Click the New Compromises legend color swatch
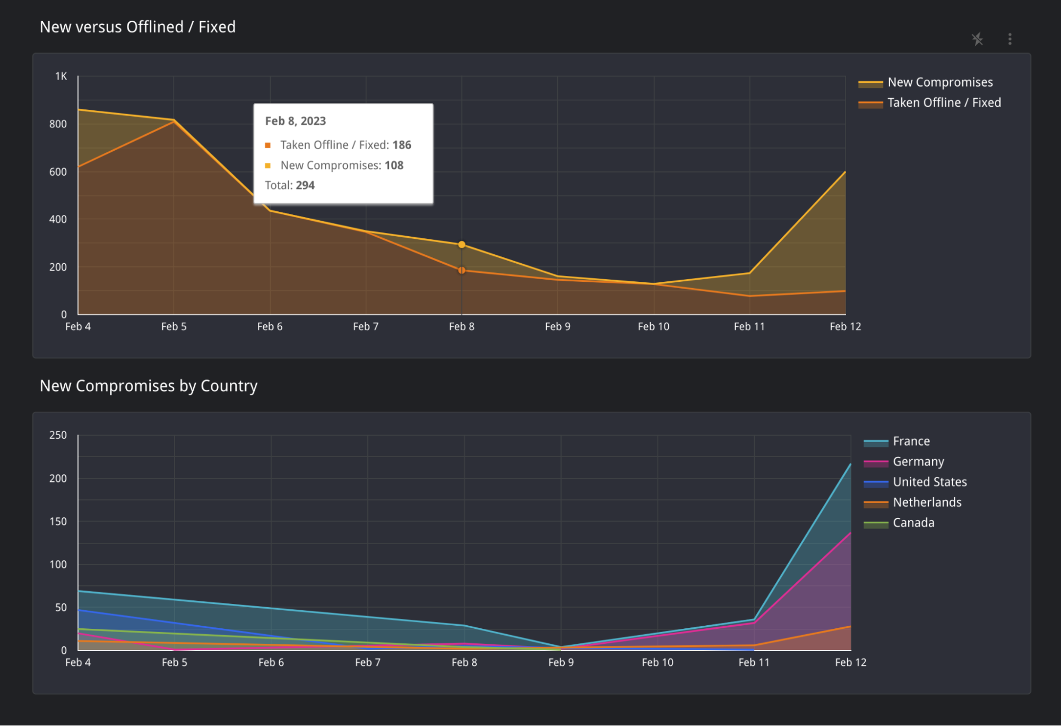The image size is (1061, 726). tap(870, 83)
